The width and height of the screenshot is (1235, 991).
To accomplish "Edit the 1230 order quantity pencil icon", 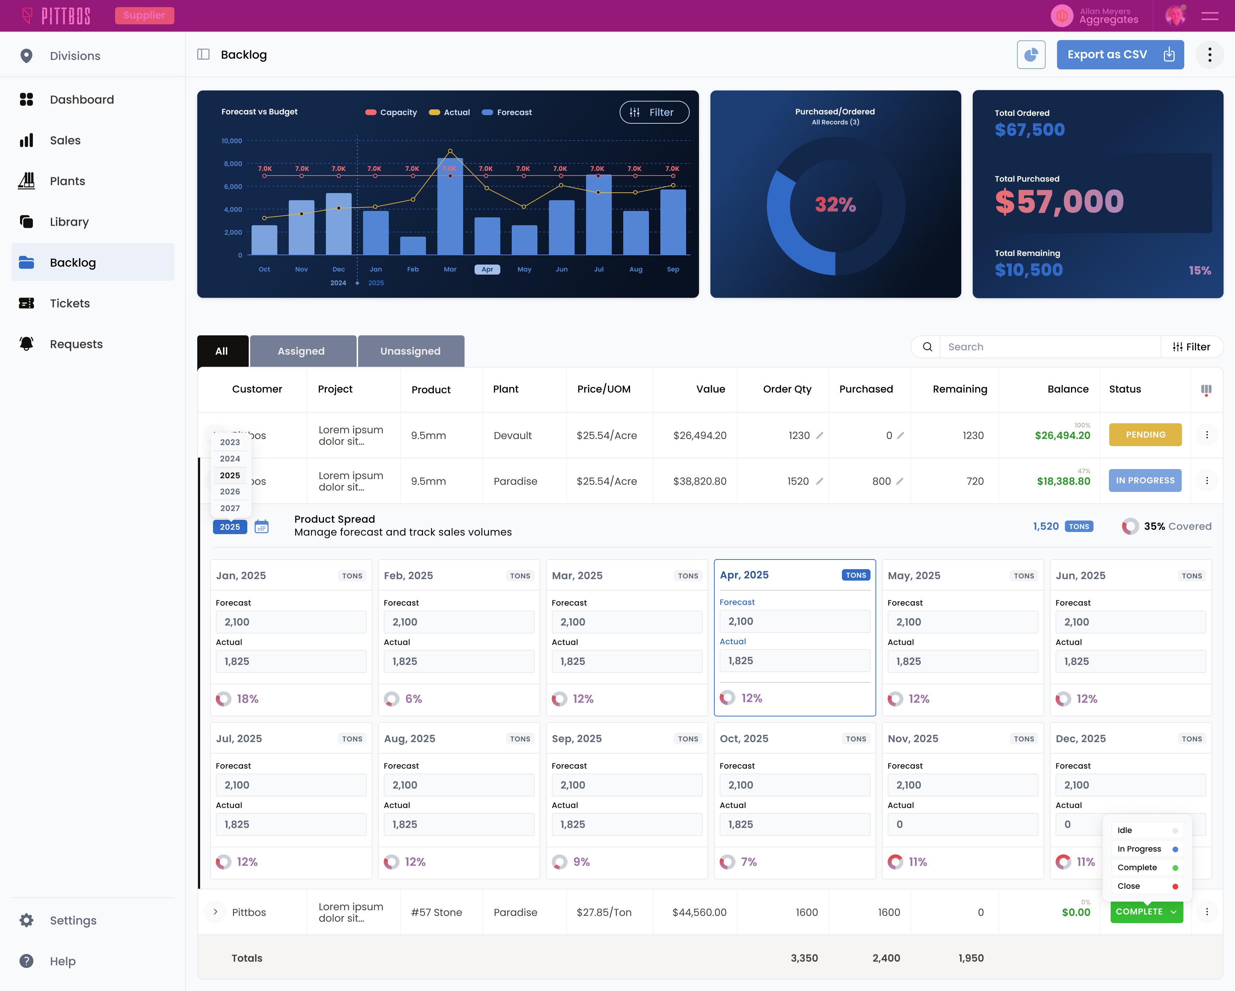I will click(x=820, y=435).
